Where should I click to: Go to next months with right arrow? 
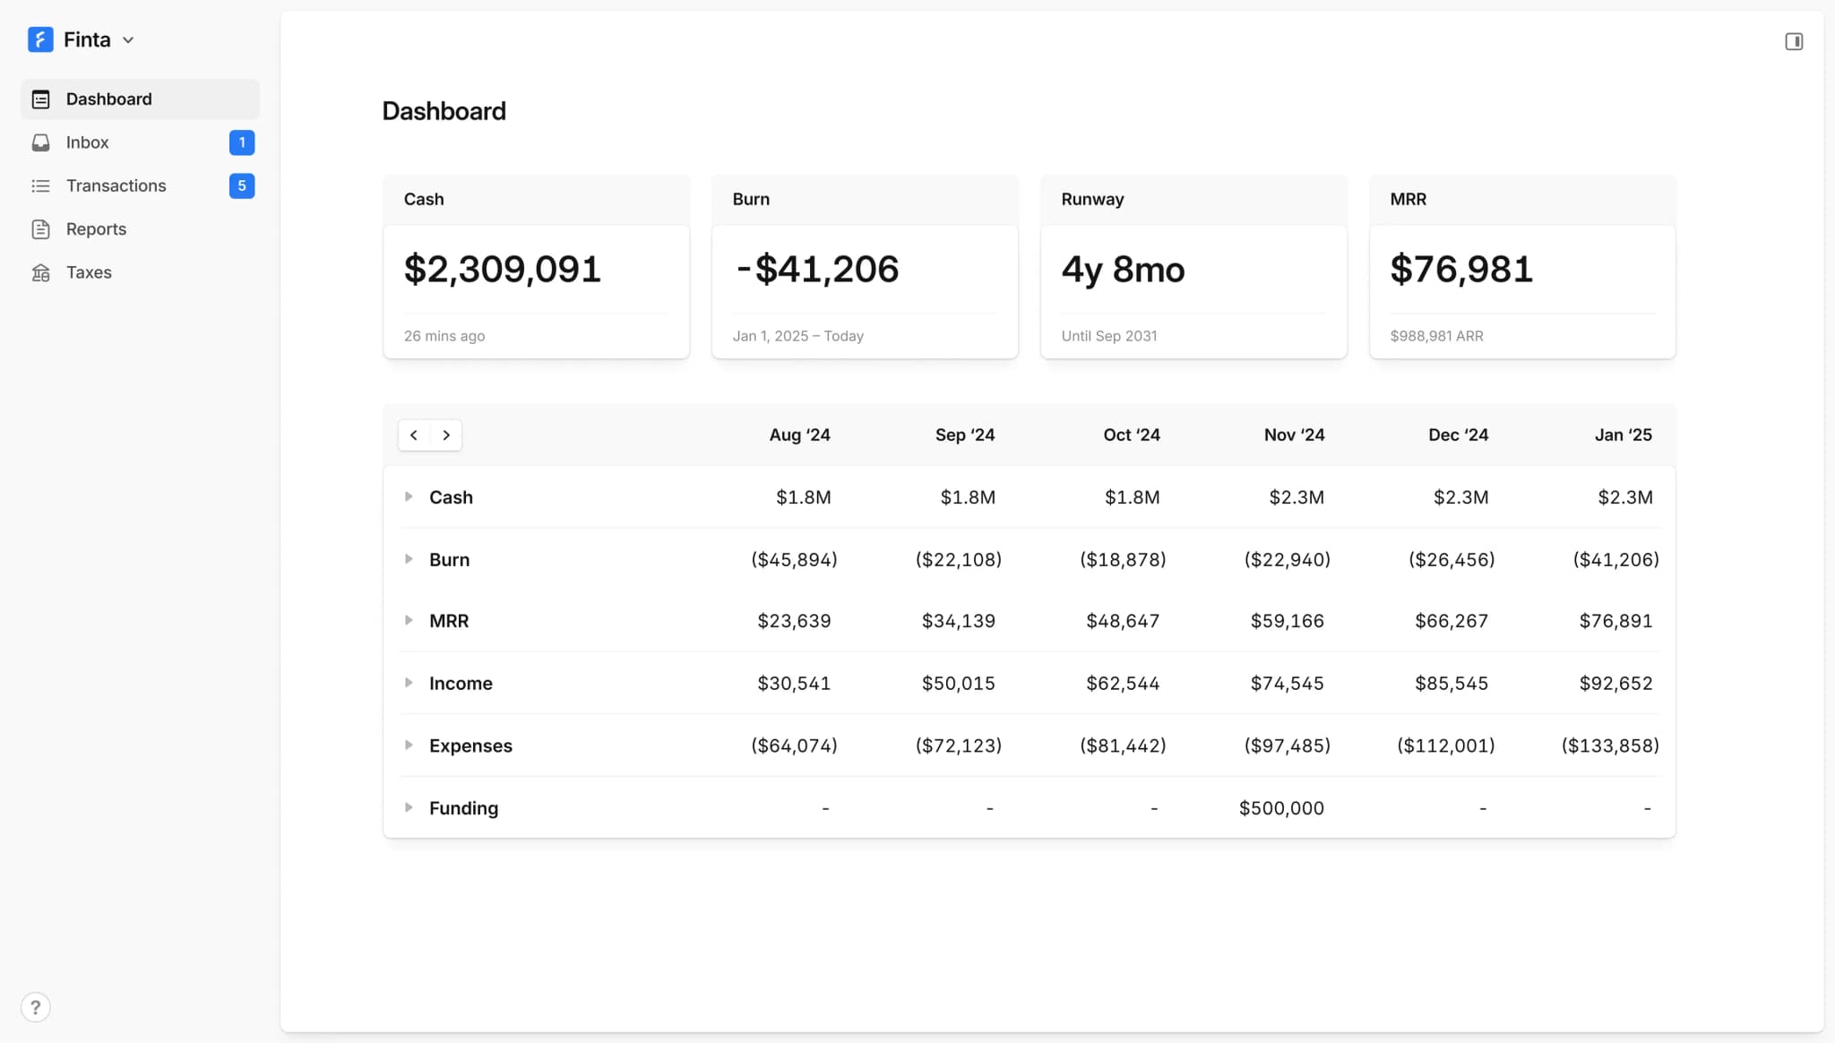pyautogui.click(x=446, y=435)
